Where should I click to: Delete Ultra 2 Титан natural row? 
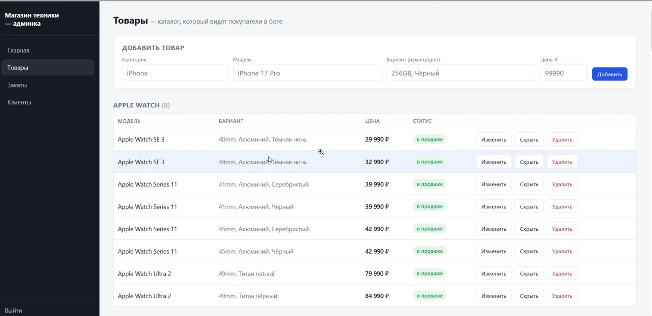(x=562, y=273)
